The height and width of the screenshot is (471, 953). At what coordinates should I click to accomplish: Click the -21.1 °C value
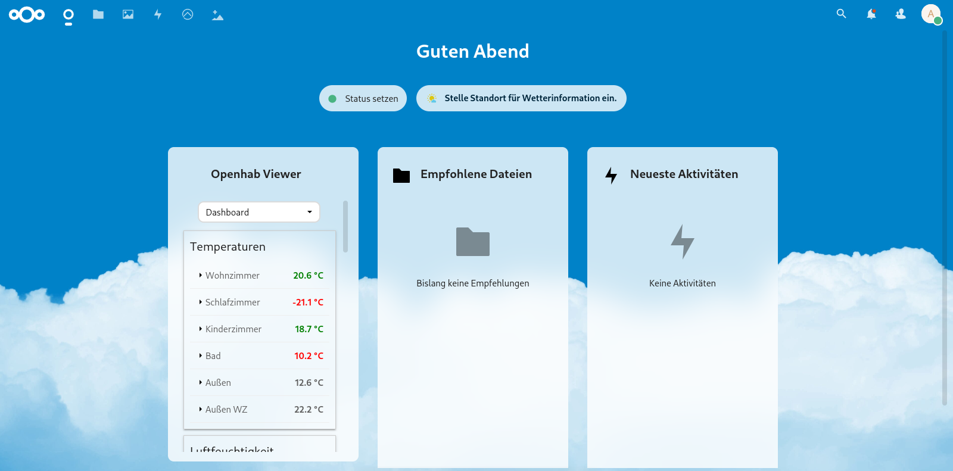pyautogui.click(x=308, y=302)
